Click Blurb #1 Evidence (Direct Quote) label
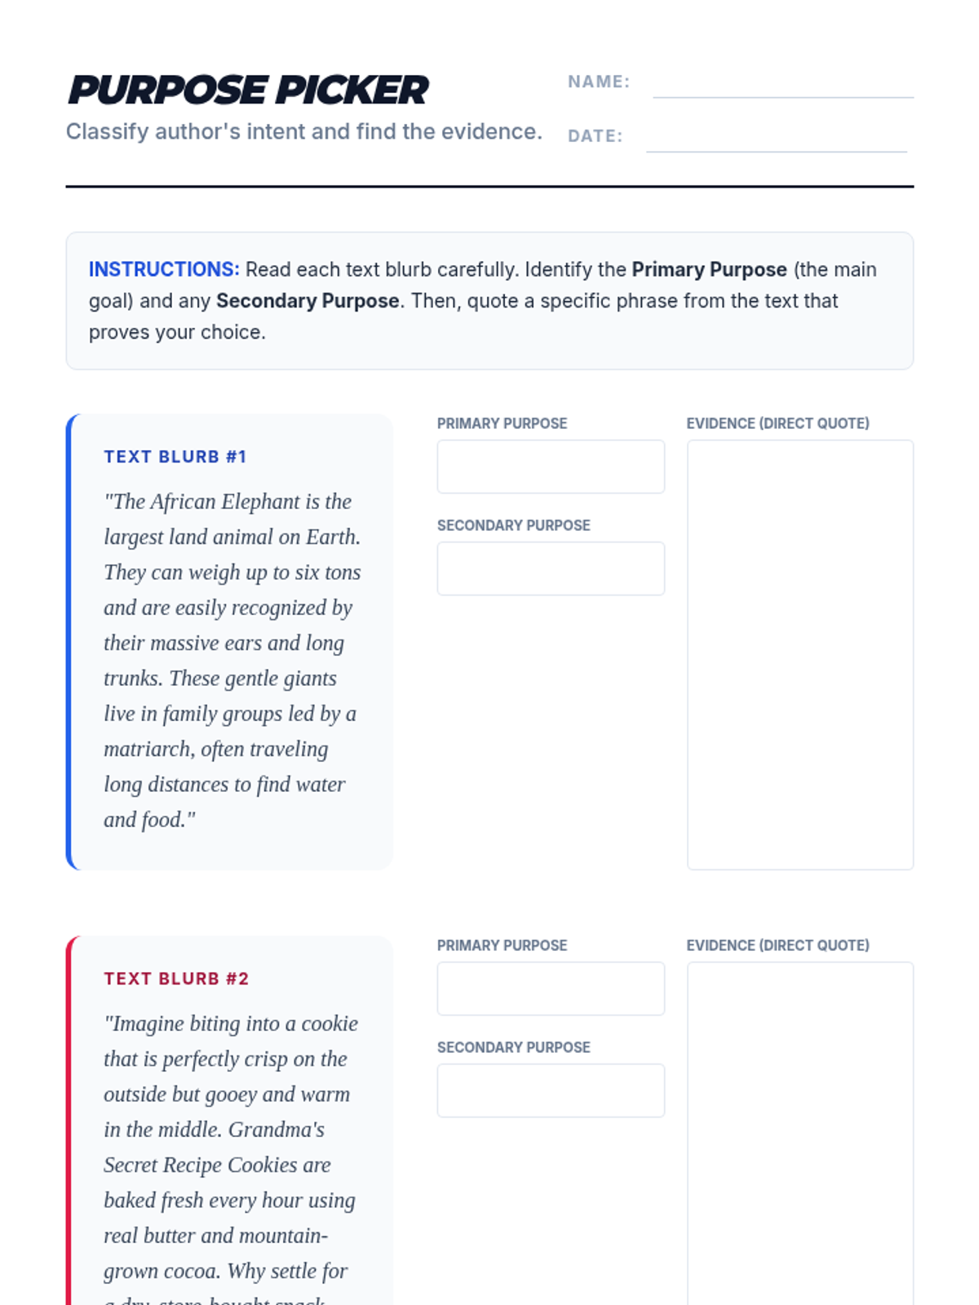Viewport: 979px width, 1305px height. coord(778,423)
